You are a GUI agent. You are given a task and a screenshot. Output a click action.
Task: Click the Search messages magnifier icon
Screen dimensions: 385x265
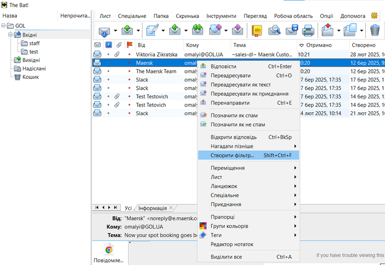pos(275,31)
